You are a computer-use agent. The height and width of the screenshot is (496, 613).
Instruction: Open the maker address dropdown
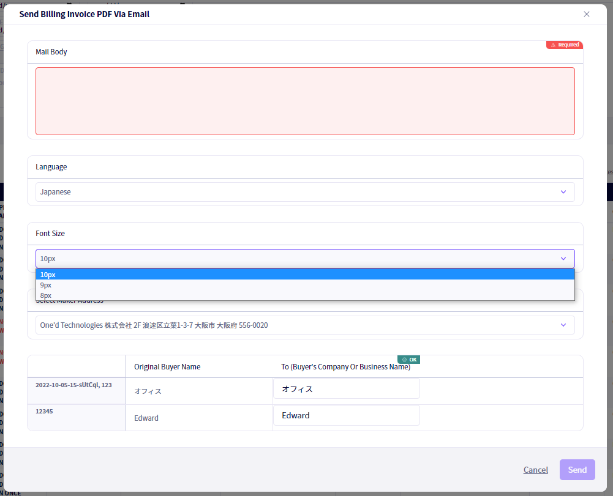coord(305,325)
